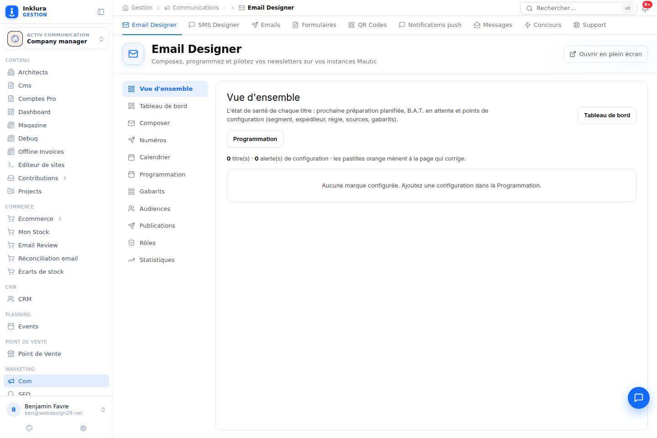Image resolution: width=657 pixels, height=438 pixels.
Task: Open the settings gear icon in sidebar footer
Action: (83, 428)
